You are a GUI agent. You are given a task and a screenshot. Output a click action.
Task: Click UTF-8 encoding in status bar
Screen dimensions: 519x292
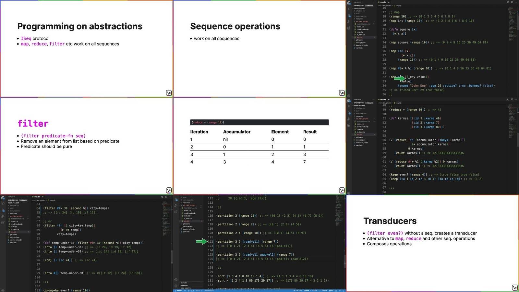[x=315, y=290]
